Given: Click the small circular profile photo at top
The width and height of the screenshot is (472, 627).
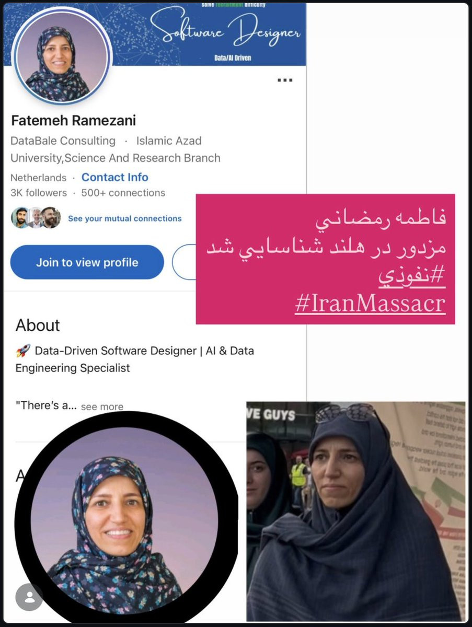Looking at the screenshot, I should point(62,55).
